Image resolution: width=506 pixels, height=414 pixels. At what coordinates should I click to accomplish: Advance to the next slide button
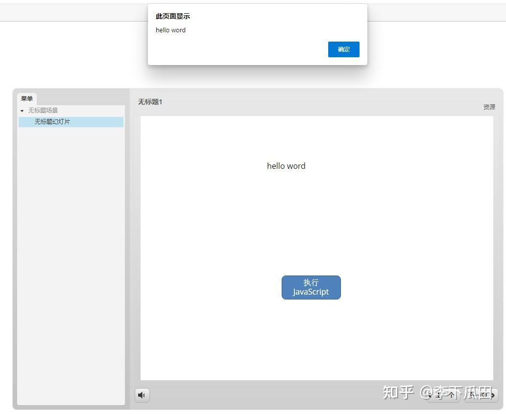click(481, 395)
